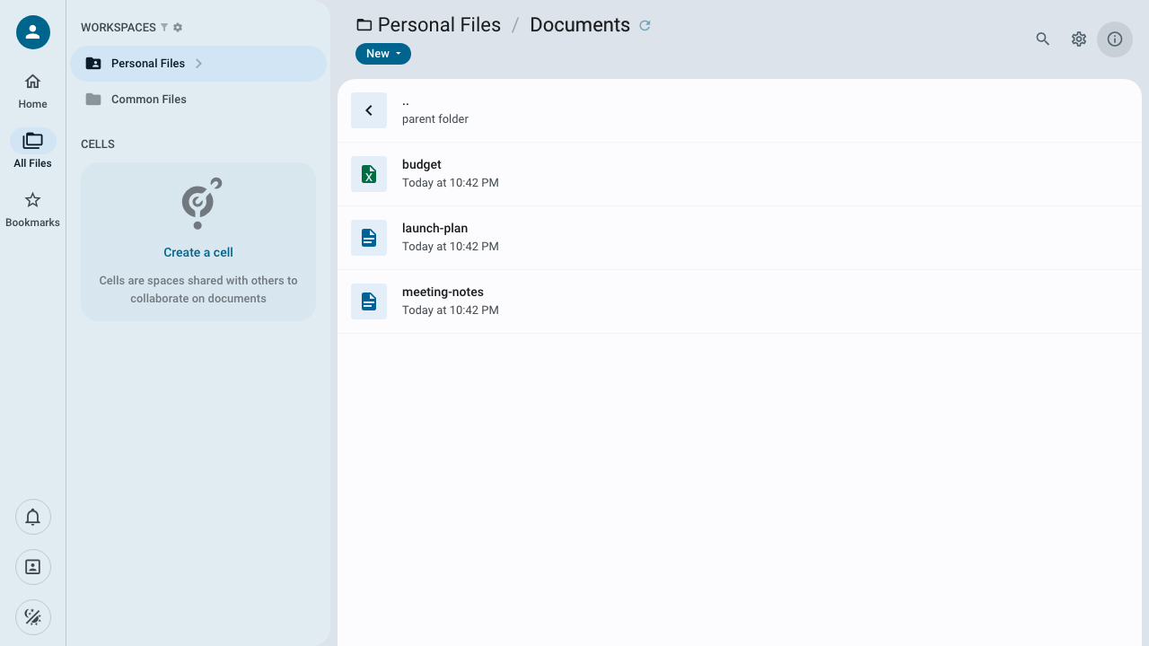Click the WORKSPACES header label

(x=118, y=28)
